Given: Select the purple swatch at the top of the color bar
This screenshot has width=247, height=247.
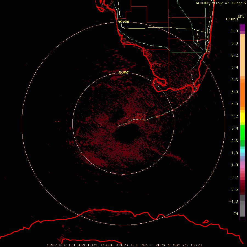Looking at the screenshot, I should coord(242,27).
